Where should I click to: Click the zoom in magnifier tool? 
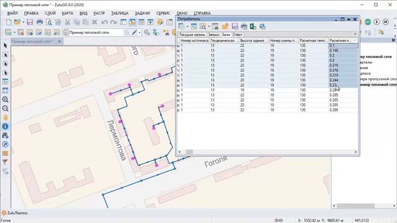[x=6, y=99]
